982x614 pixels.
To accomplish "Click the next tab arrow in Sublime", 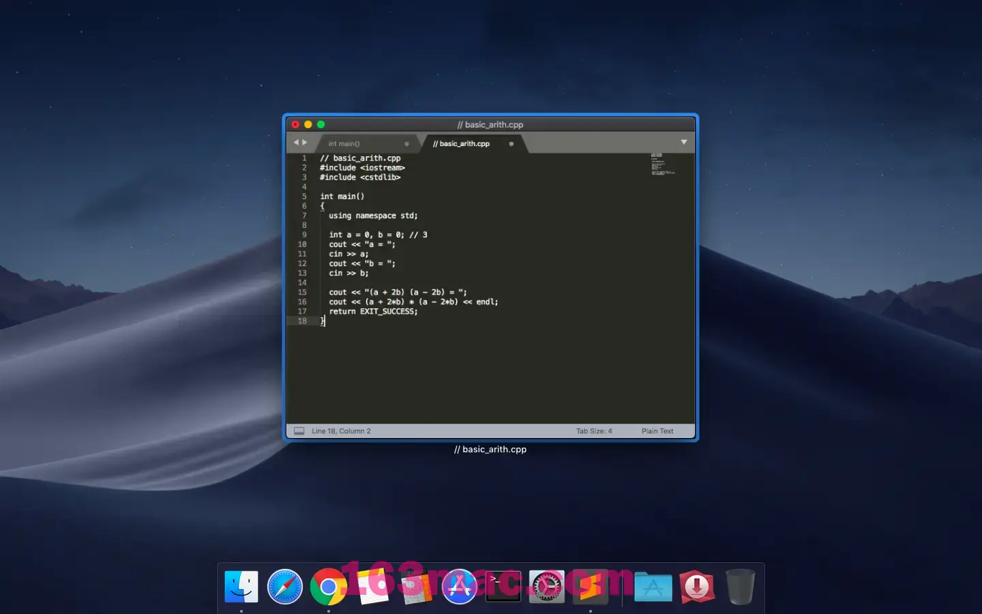I will pyautogui.click(x=305, y=143).
